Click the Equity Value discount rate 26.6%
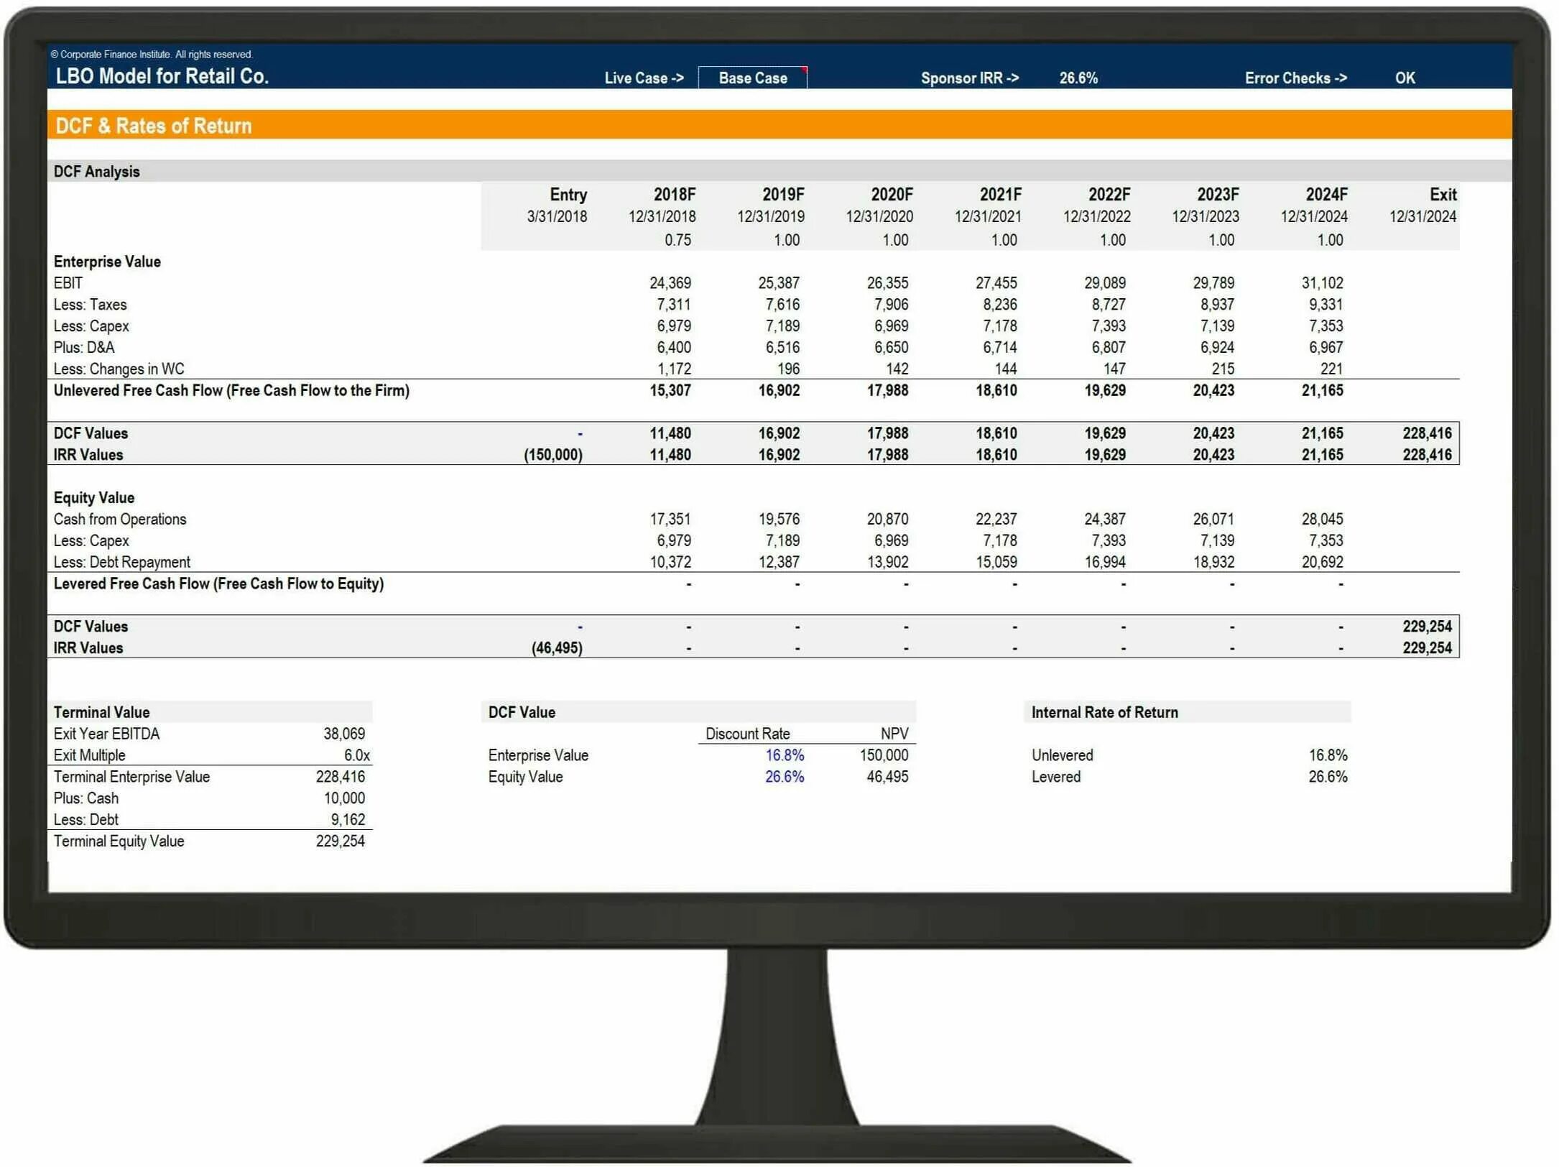This screenshot has height=1167, width=1559. tap(784, 777)
